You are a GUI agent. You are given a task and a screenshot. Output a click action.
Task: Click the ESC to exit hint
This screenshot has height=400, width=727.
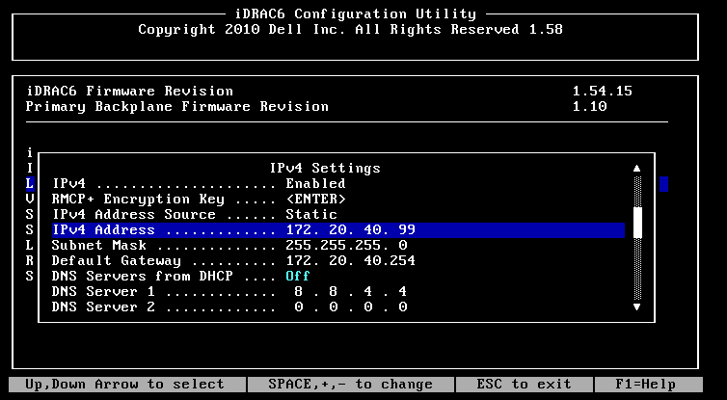pos(524,385)
